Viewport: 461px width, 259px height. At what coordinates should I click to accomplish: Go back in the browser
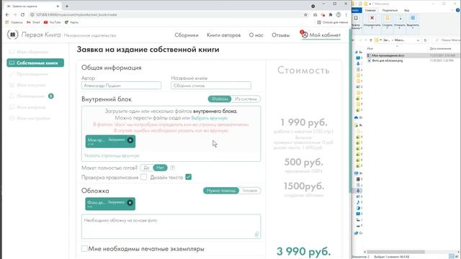point(7,14)
